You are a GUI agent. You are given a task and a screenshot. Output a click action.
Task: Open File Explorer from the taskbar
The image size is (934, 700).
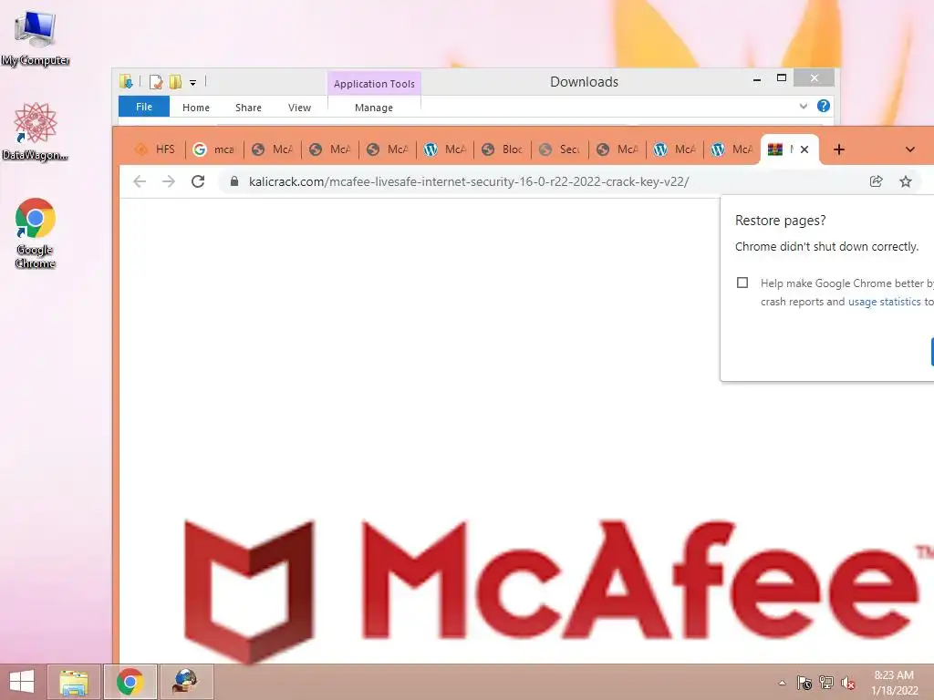[74, 682]
